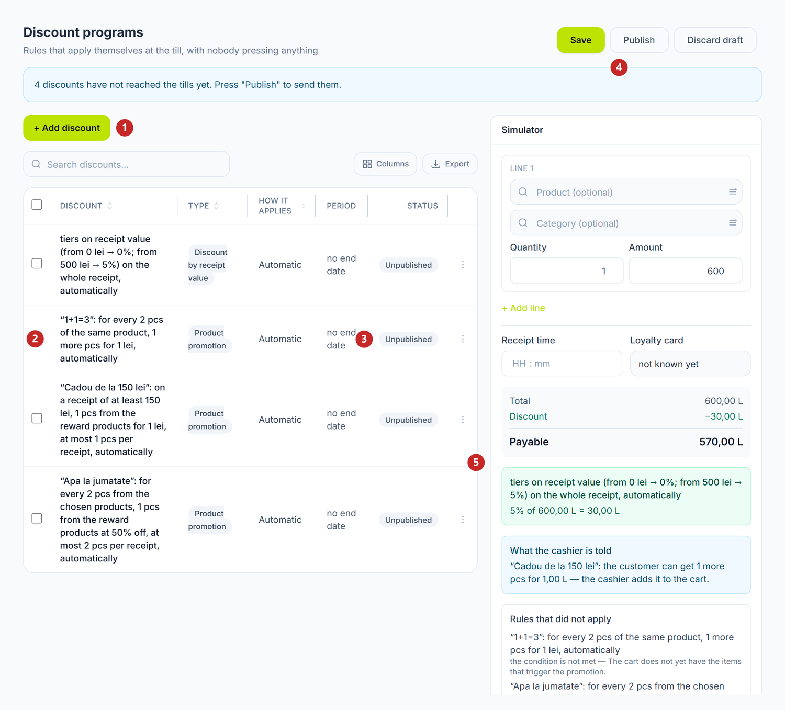Image resolution: width=785 pixels, height=710 pixels.
Task: Focus the Search discounts field
Action: pos(127,164)
